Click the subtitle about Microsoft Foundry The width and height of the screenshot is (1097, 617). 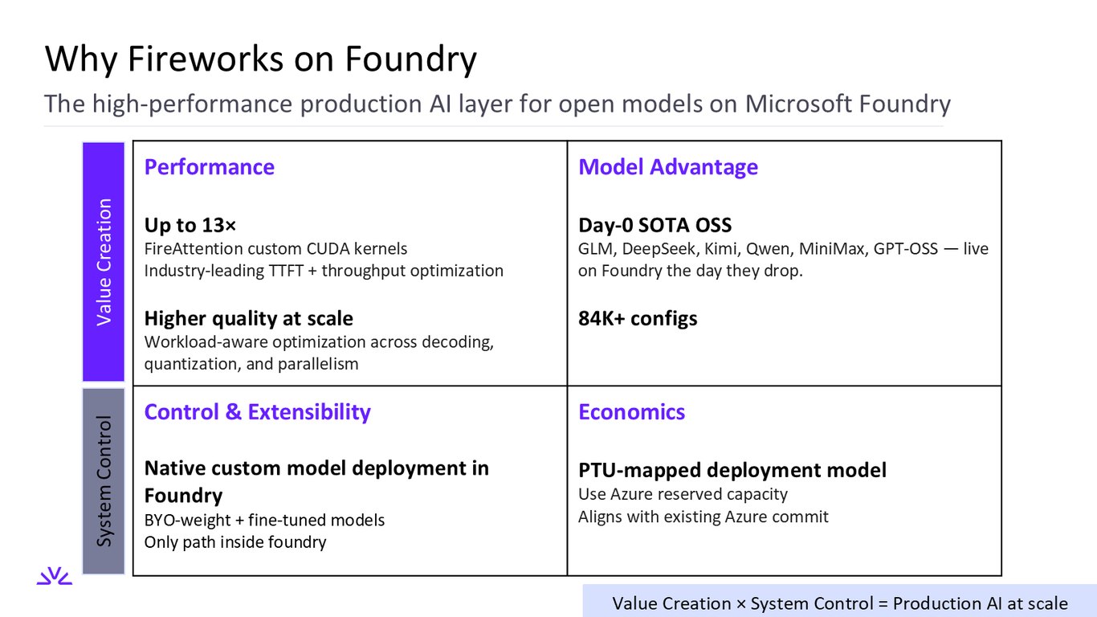pos(497,104)
